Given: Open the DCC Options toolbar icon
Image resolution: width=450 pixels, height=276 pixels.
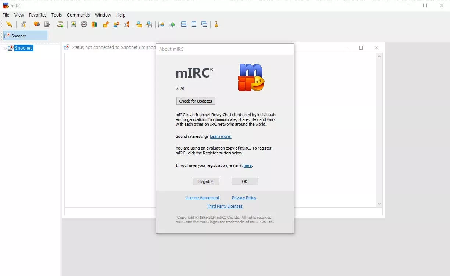Looking at the screenshot, I should 127,24.
